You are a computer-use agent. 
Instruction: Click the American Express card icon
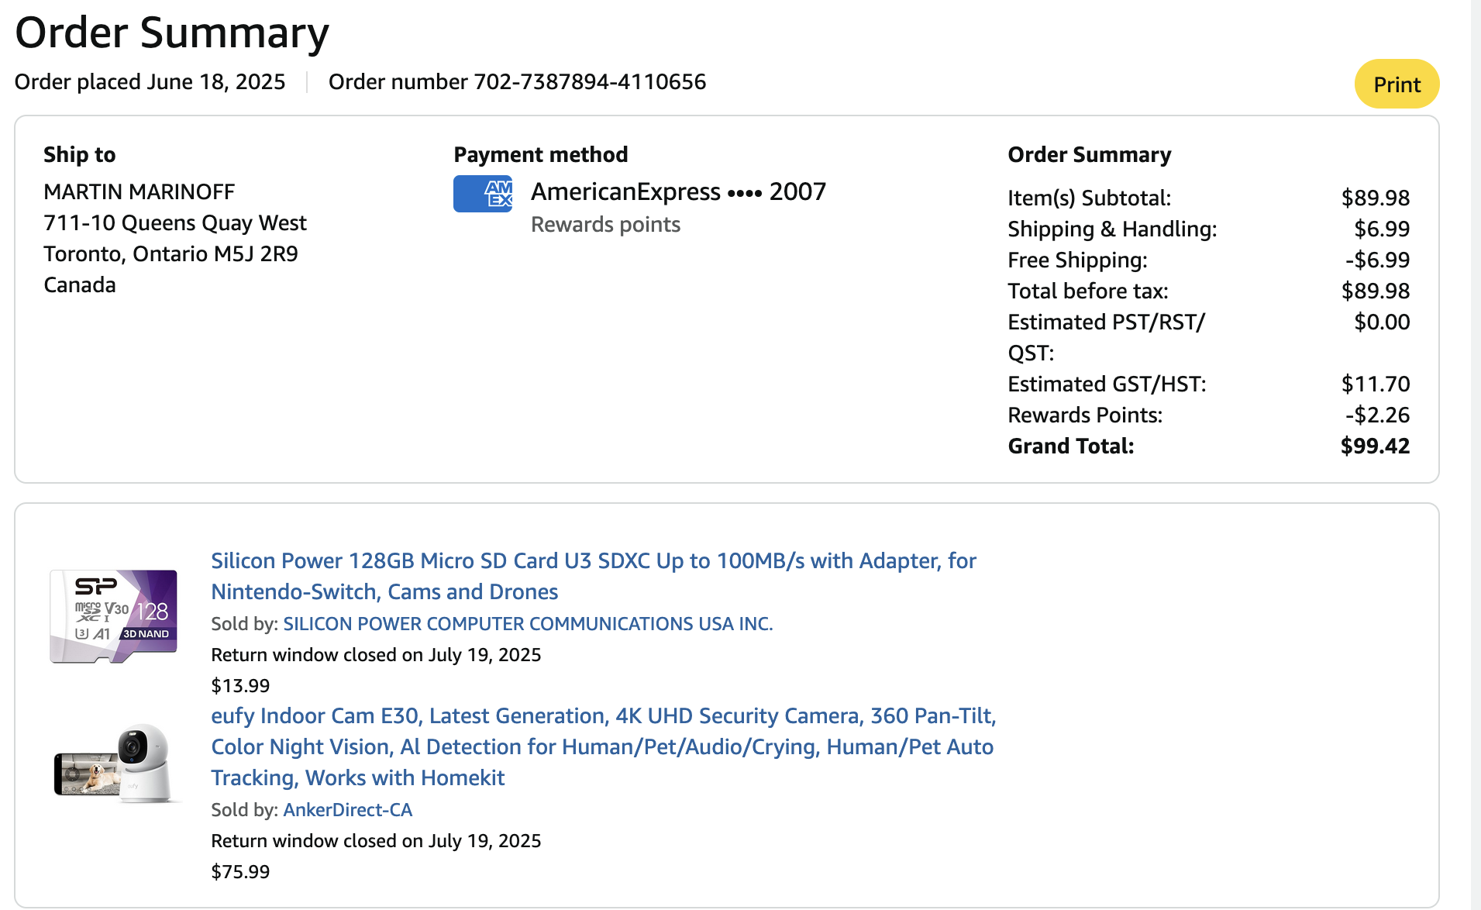(483, 194)
